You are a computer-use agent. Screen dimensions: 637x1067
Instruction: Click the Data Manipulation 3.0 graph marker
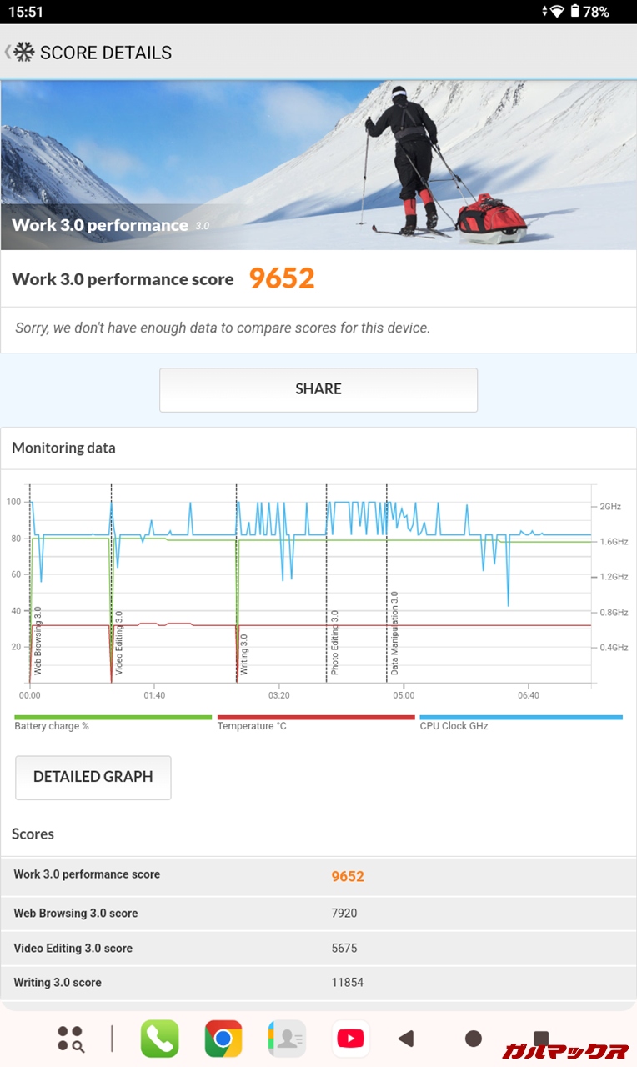pyautogui.click(x=394, y=634)
